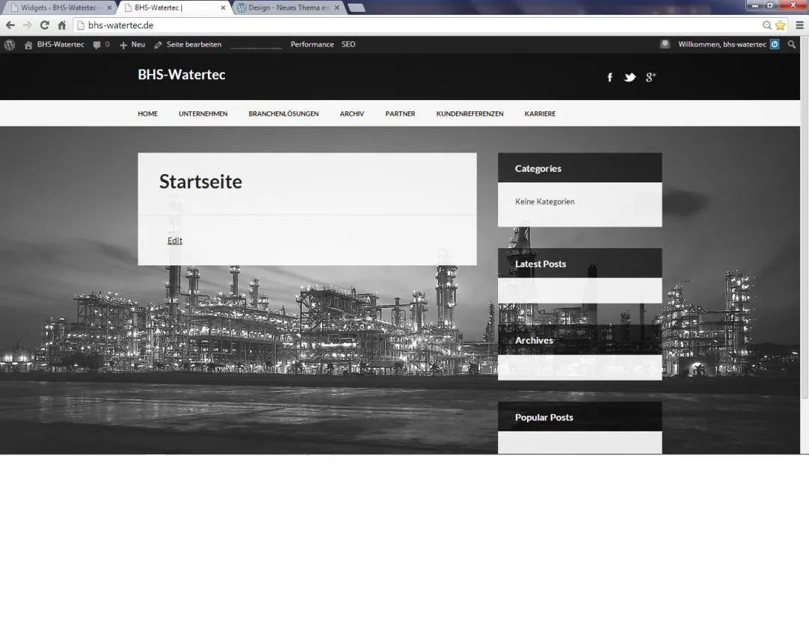Click the bhs-watertec.de address bar
The image size is (809, 622).
click(418, 25)
